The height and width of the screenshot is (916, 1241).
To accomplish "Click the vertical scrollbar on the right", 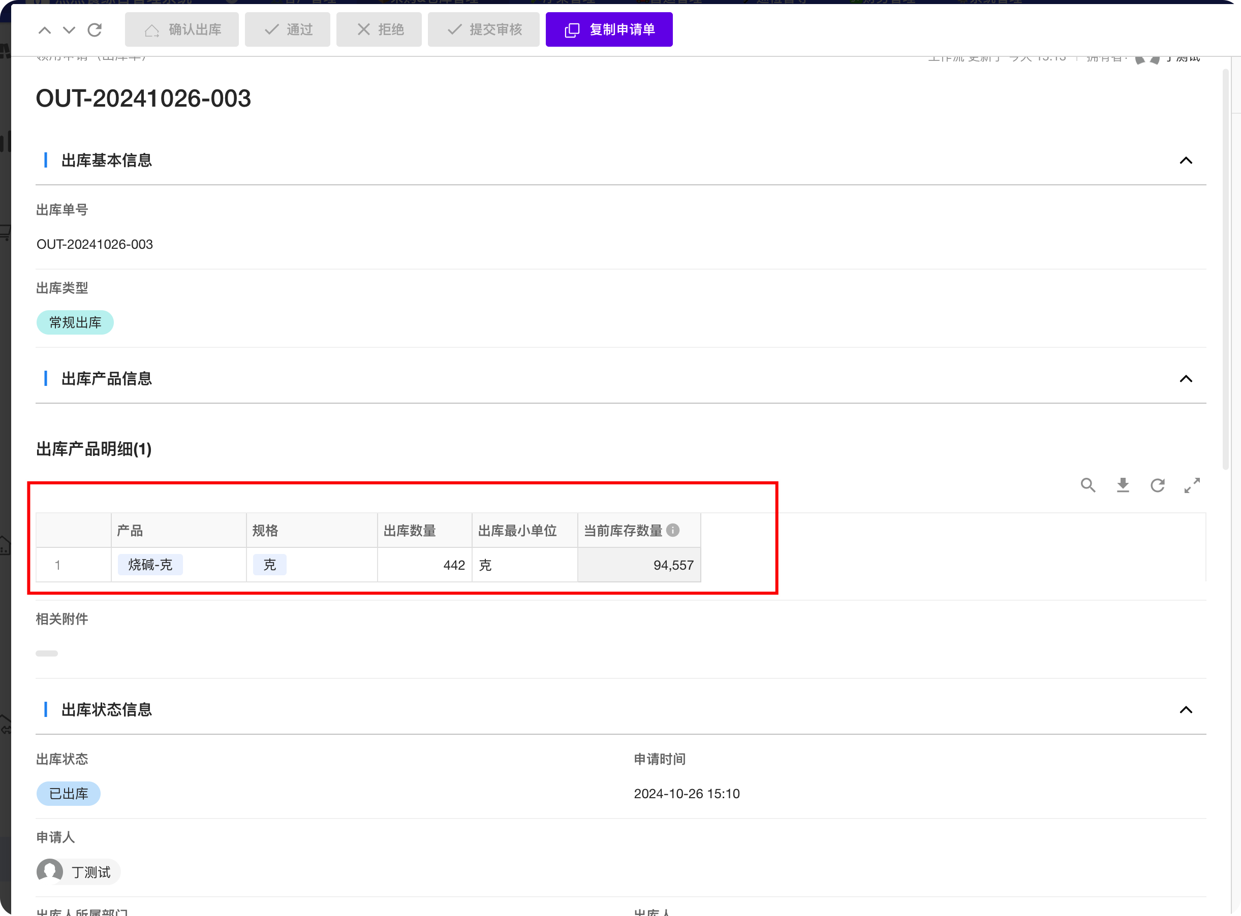I will point(1226,270).
